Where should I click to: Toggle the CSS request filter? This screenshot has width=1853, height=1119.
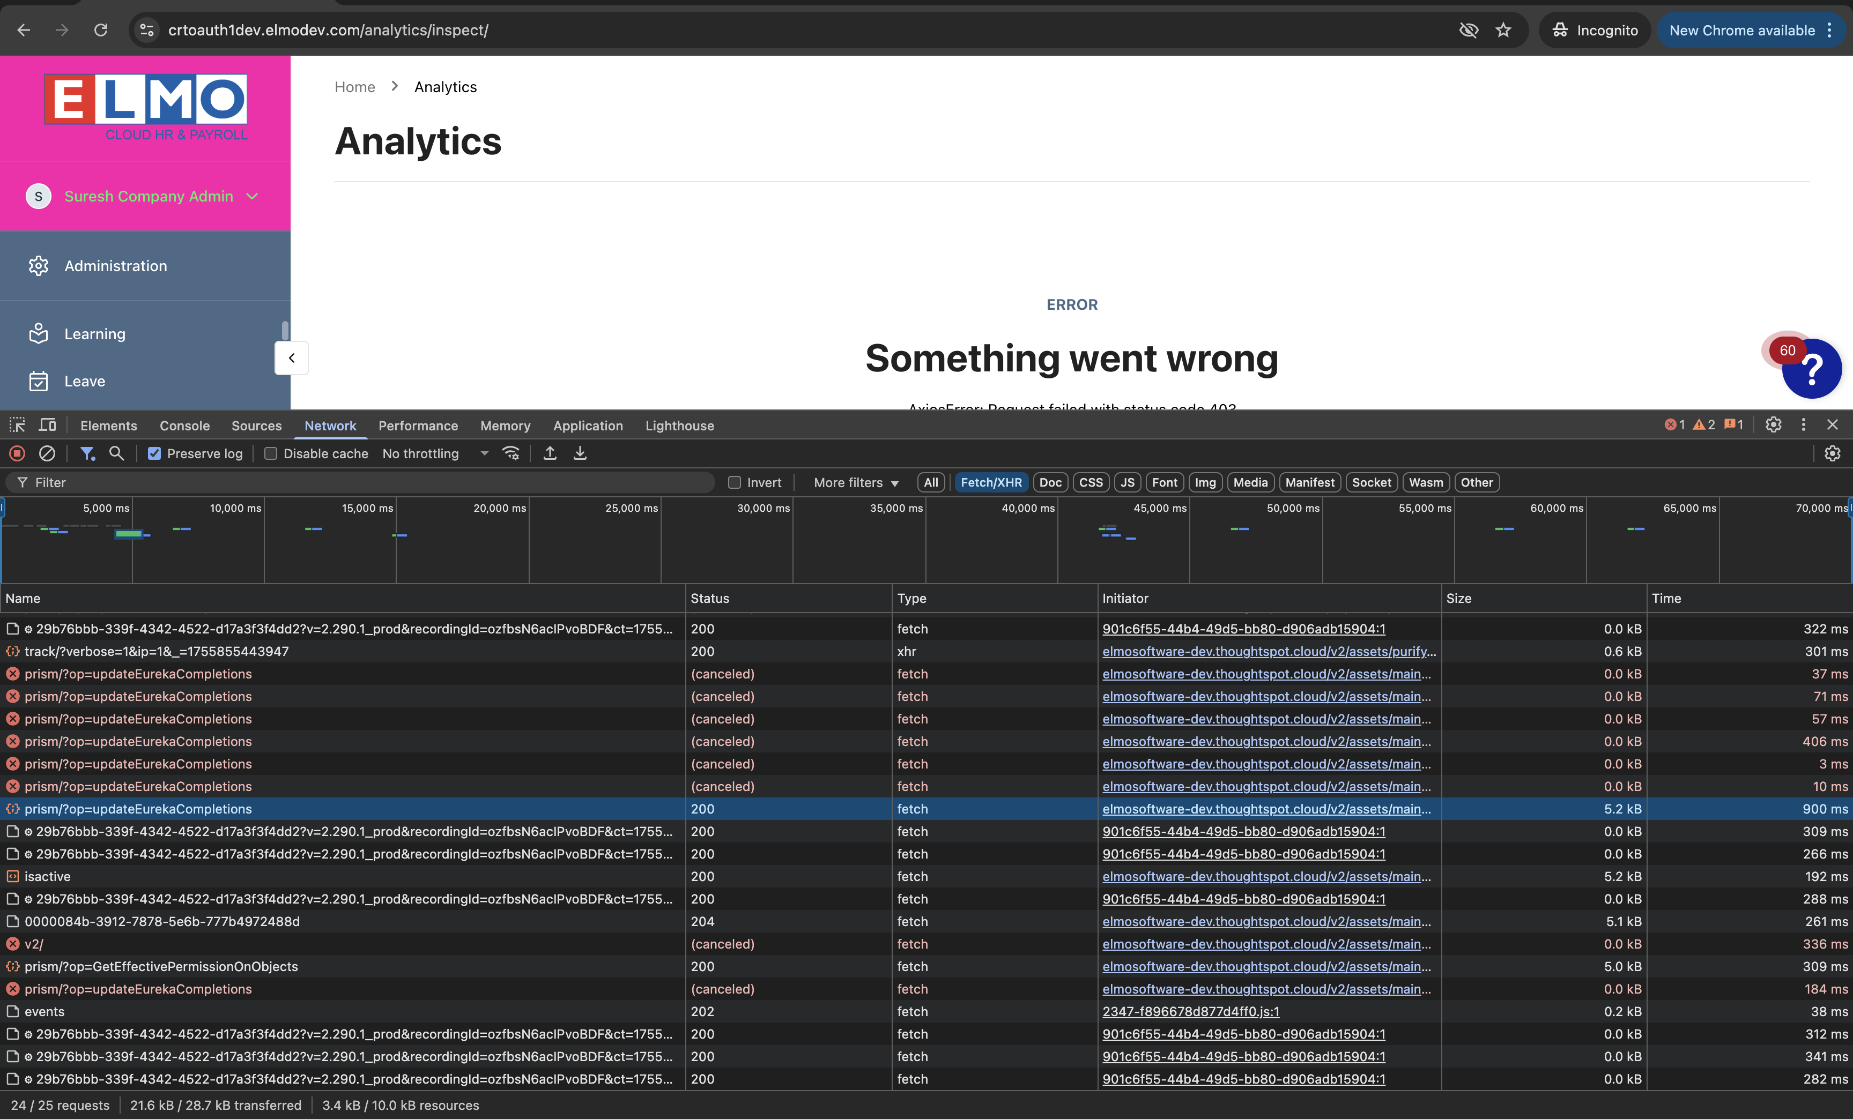point(1091,482)
